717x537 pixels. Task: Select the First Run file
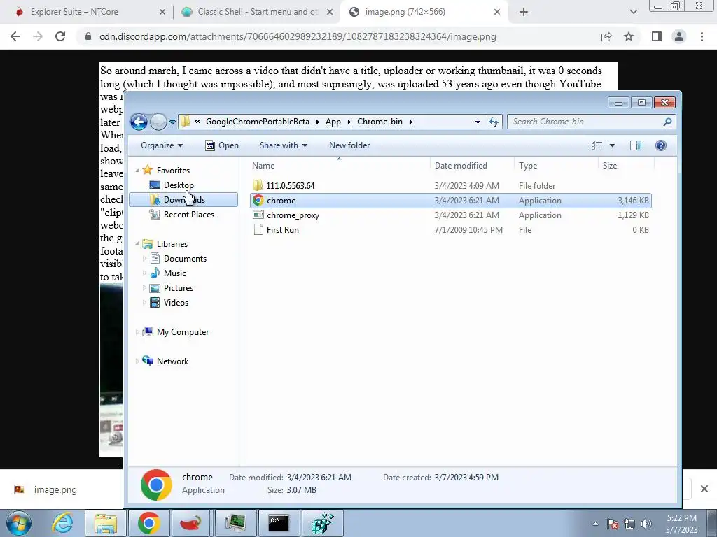[282, 229]
